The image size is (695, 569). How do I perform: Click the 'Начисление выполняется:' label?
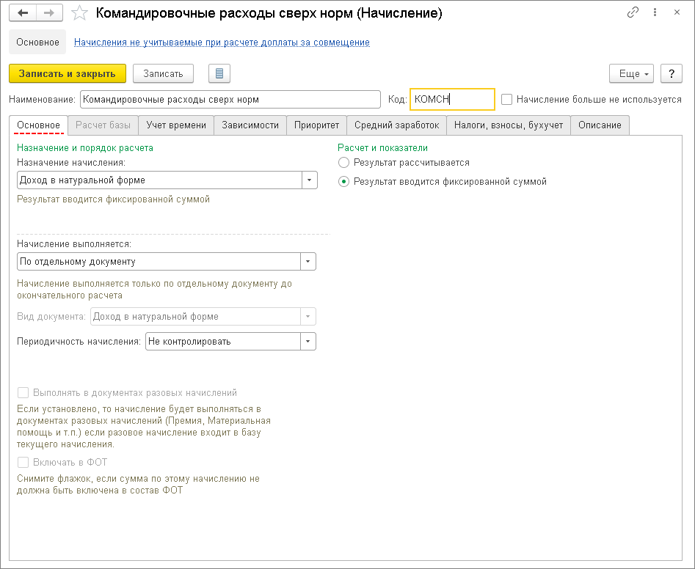(74, 244)
